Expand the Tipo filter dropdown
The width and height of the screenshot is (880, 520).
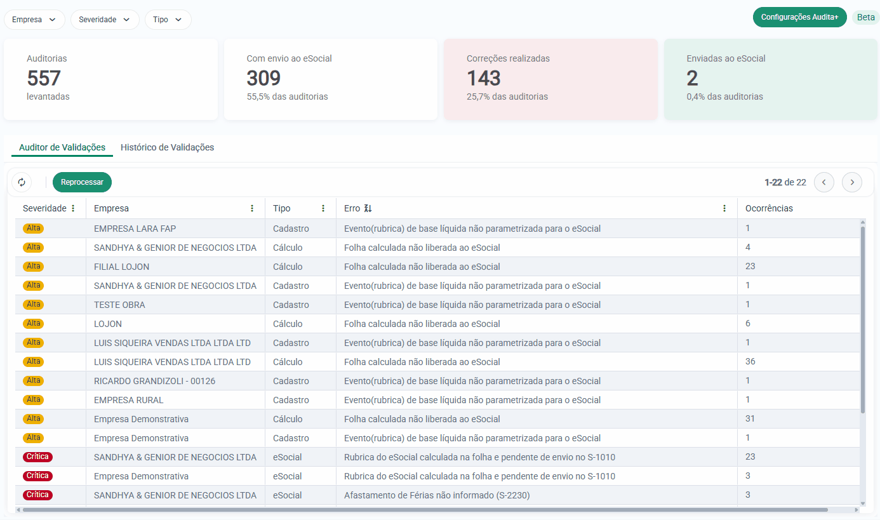pyautogui.click(x=168, y=20)
